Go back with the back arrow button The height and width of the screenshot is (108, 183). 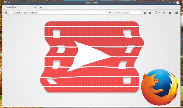coord(6,13)
